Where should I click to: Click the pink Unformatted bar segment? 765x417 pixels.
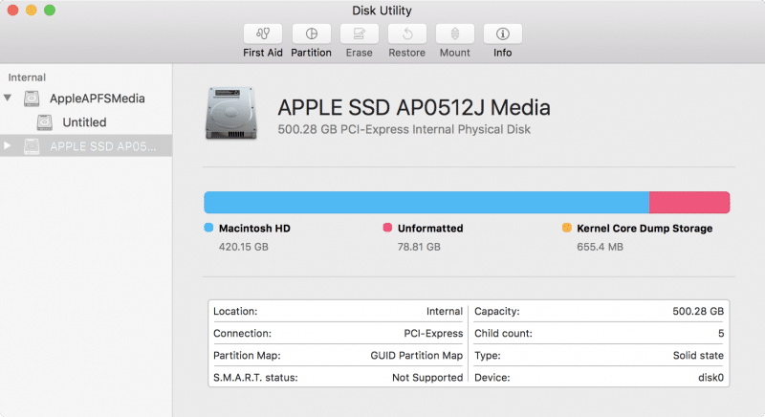coord(689,203)
